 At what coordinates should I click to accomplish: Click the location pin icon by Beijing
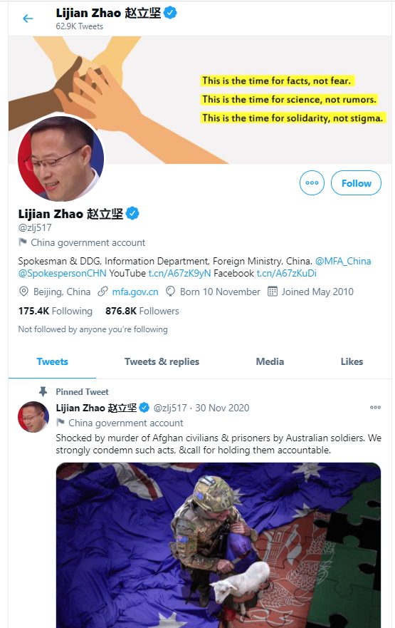(x=24, y=292)
